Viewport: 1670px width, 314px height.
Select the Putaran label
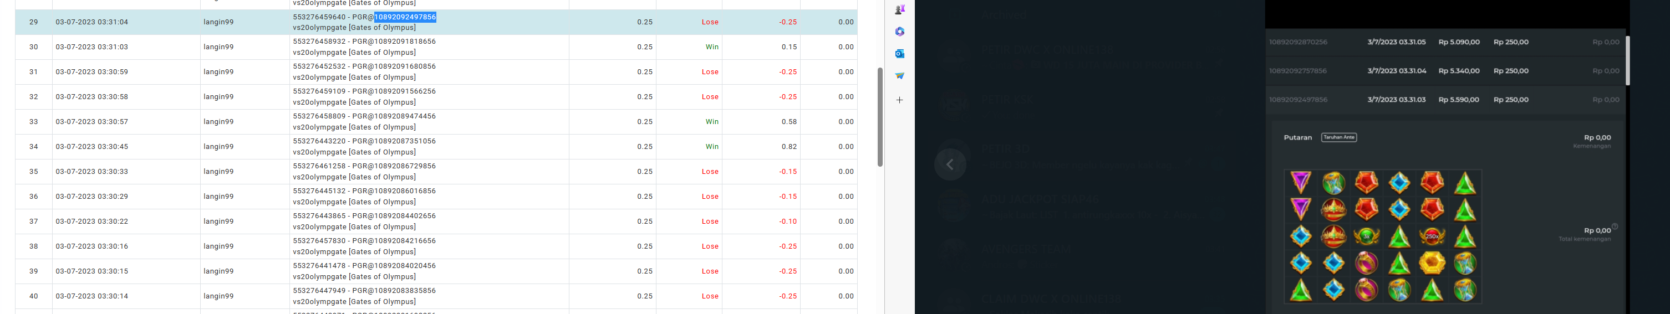coord(1298,137)
